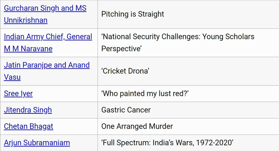Open the Gurcharan Singh and MS Unnikrishnan link
Screen dimensions: 279x151
pyautogui.click(x=45, y=8)
